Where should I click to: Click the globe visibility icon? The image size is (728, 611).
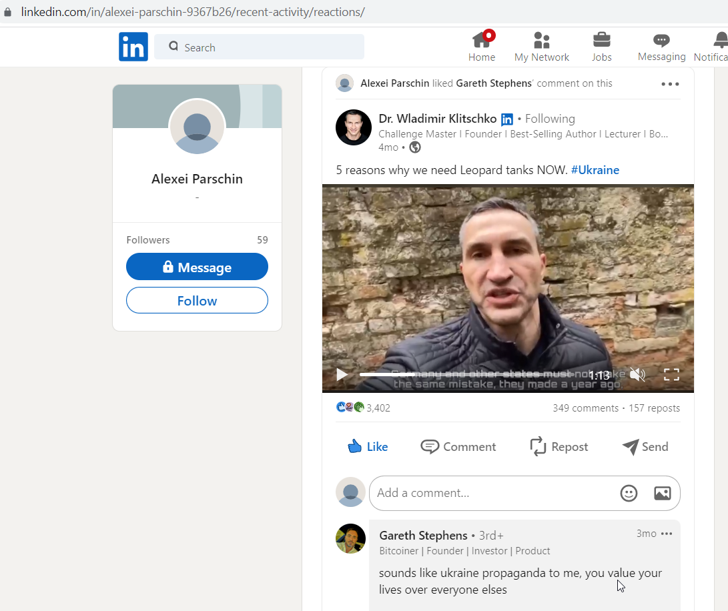(415, 147)
